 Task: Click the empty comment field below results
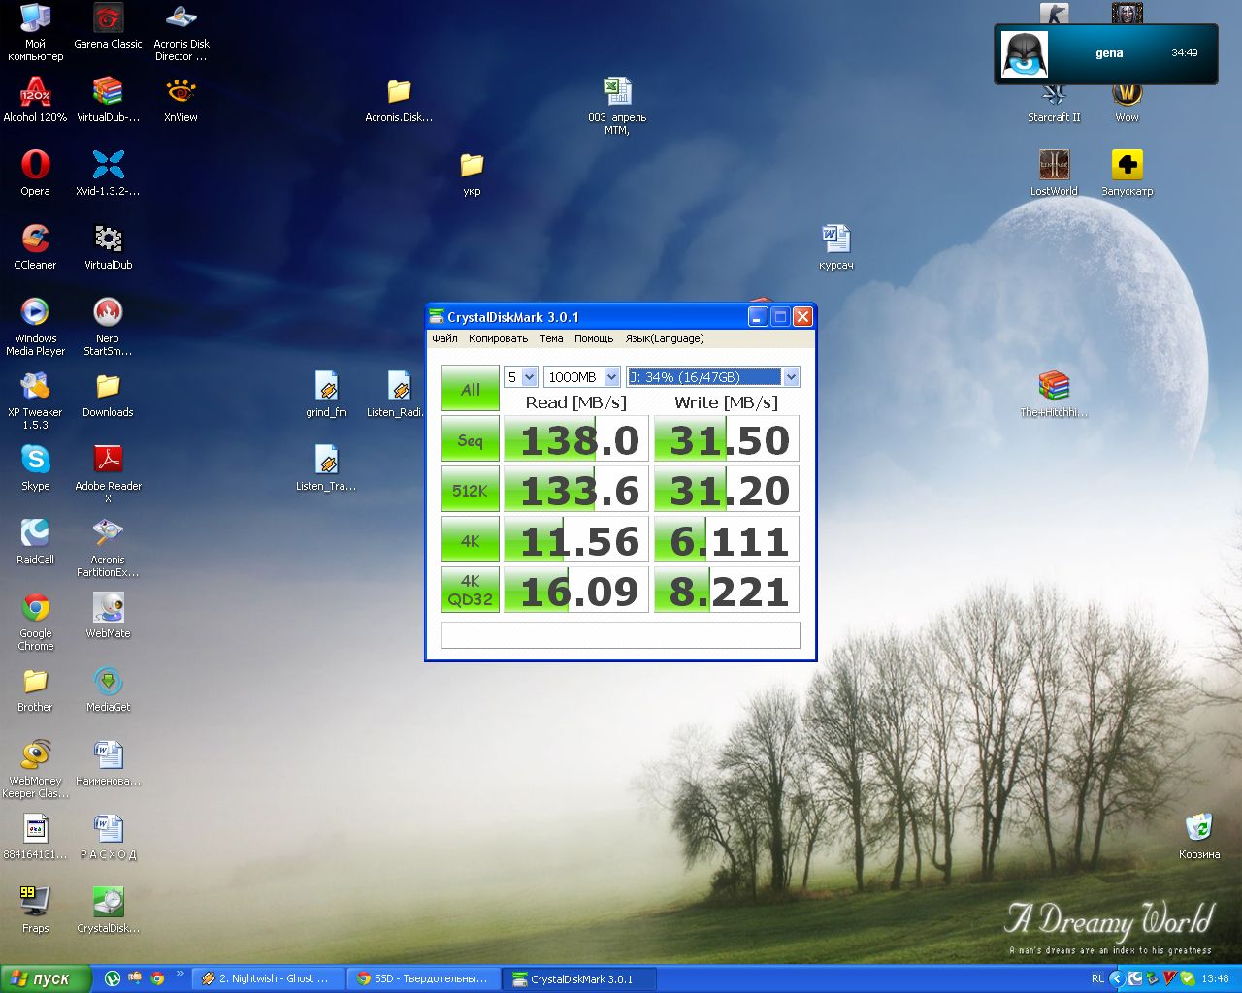[620, 635]
